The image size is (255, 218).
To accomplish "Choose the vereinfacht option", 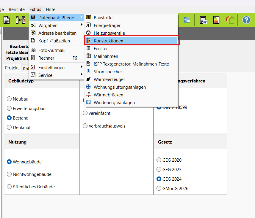I will (x=85, y=113).
